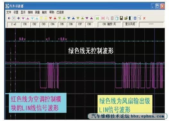The width and height of the screenshot is (169, 121).
Task: Open the 触发 menu
Action: click(x=44, y=12)
